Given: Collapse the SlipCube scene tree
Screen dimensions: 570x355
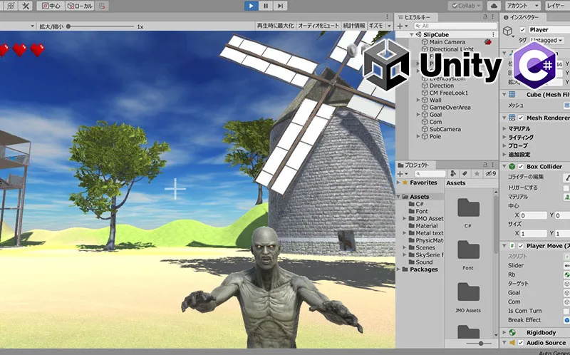Looking at the screenshot, I should [412, 34].
